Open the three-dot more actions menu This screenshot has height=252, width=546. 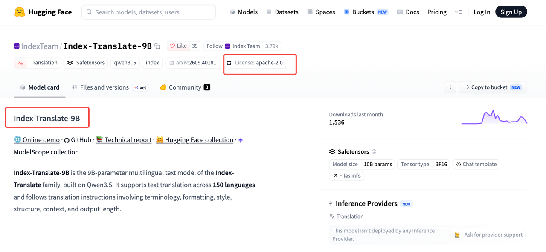coord(450,87)
